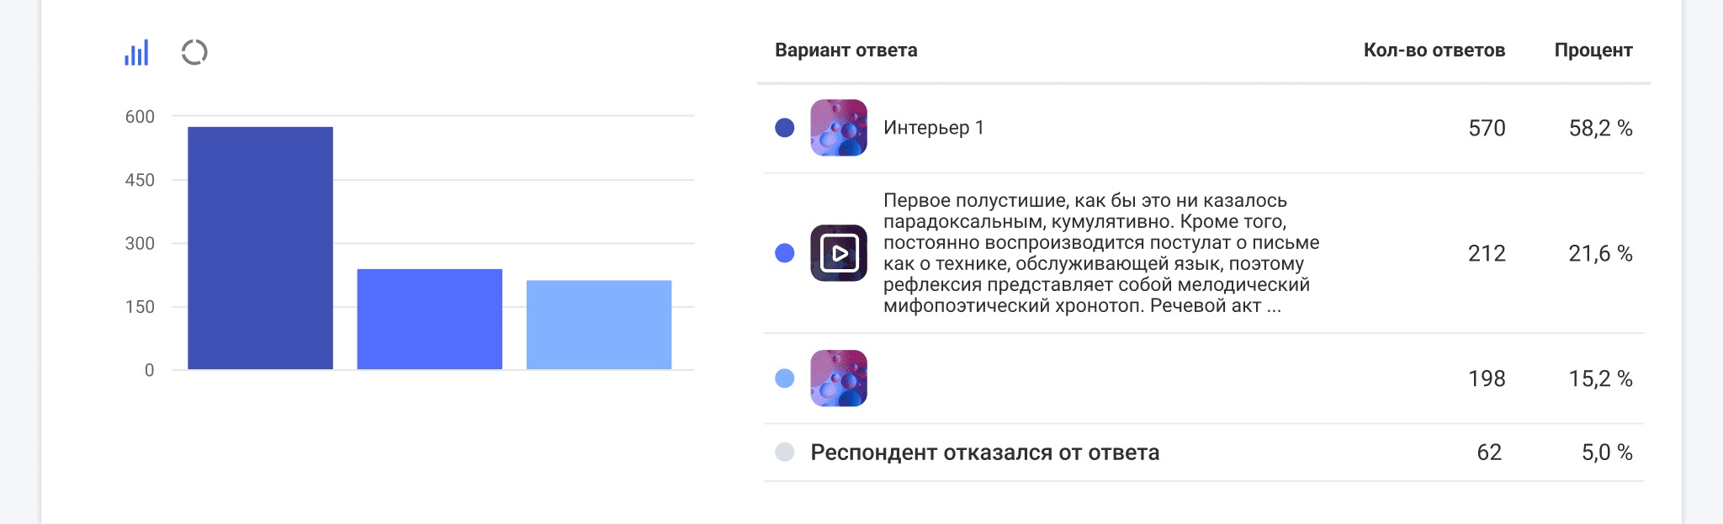Image resolution: width=1723 pixels, height=524 pixels.
Task: Click the blue legend dot for video answer
Action: [x=784, y=253]
